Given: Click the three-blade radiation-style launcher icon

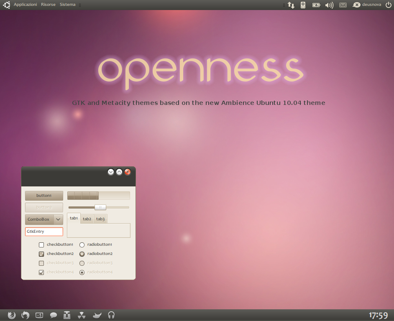Looking at the screenshot, I should pyautogui.click(x=82, y=315).
